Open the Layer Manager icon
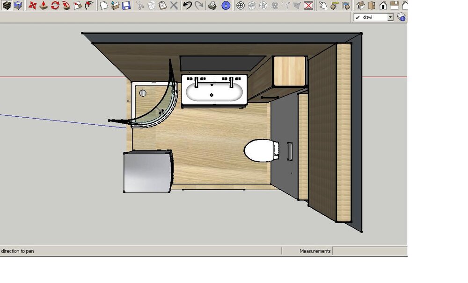 tap(401, 17)
